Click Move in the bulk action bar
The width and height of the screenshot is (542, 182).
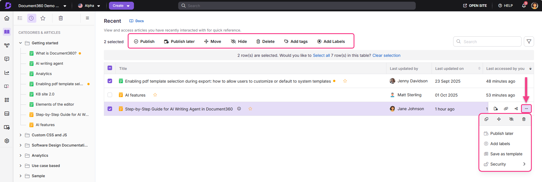click(213, 41)
